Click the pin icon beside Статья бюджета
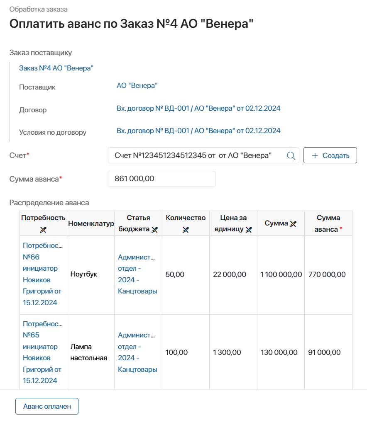This screenshot has width=367, height=422. point(155,229)
